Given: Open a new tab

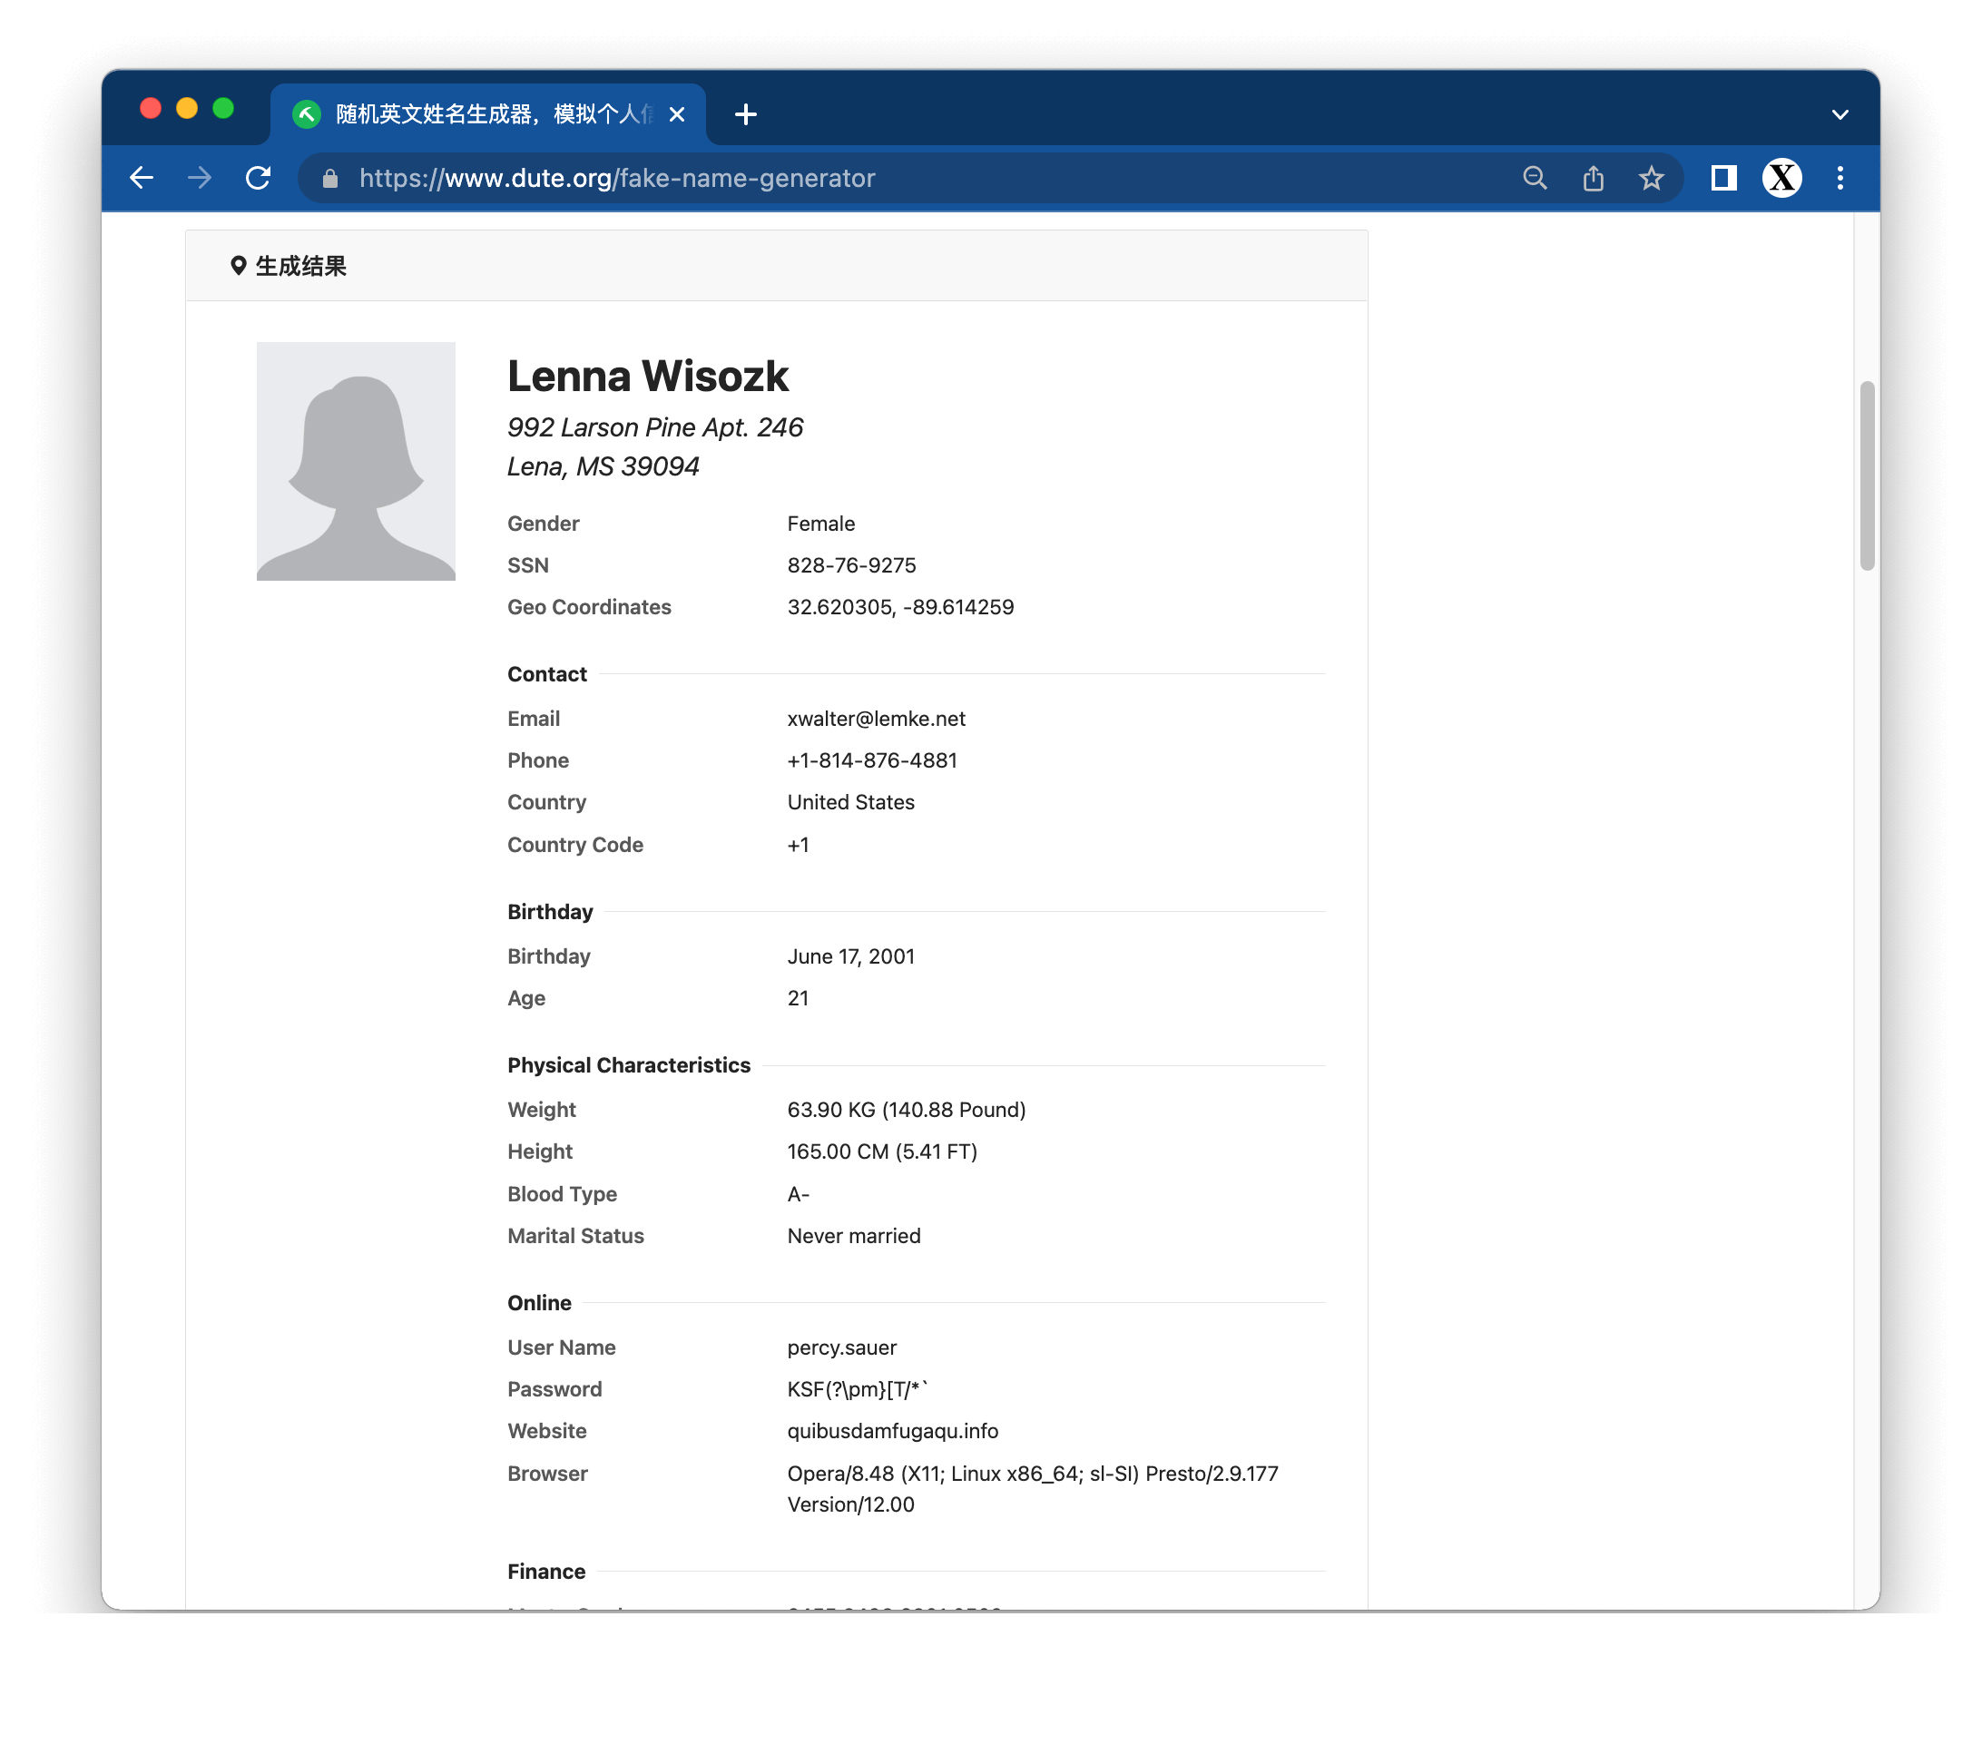Looking at the screenshot, I should (x=745, y=114).
